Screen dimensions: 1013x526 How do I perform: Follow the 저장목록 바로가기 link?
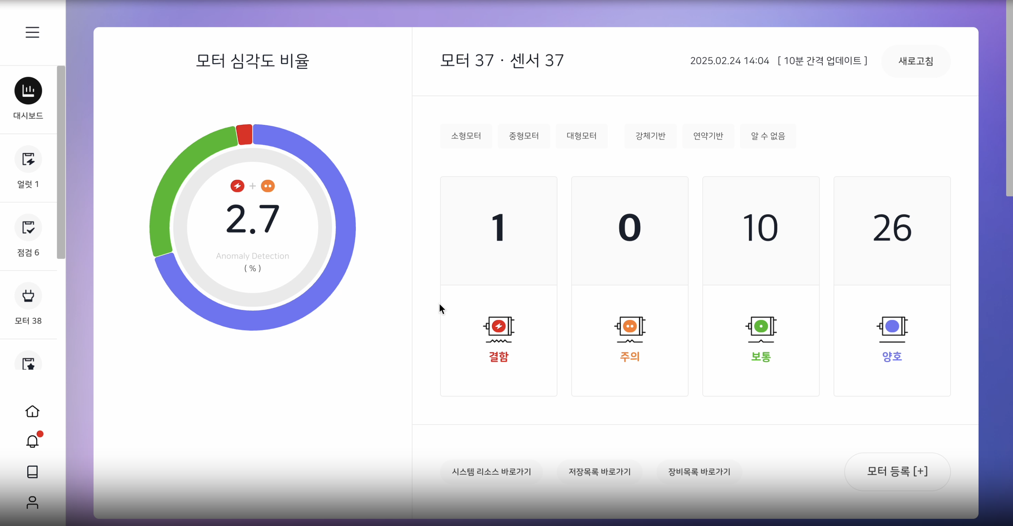pos(599,472)
